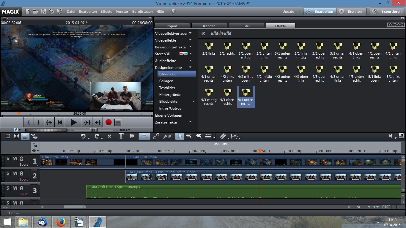Start recording with the red record button
This screenshot has width=406, height=228.
108,122
